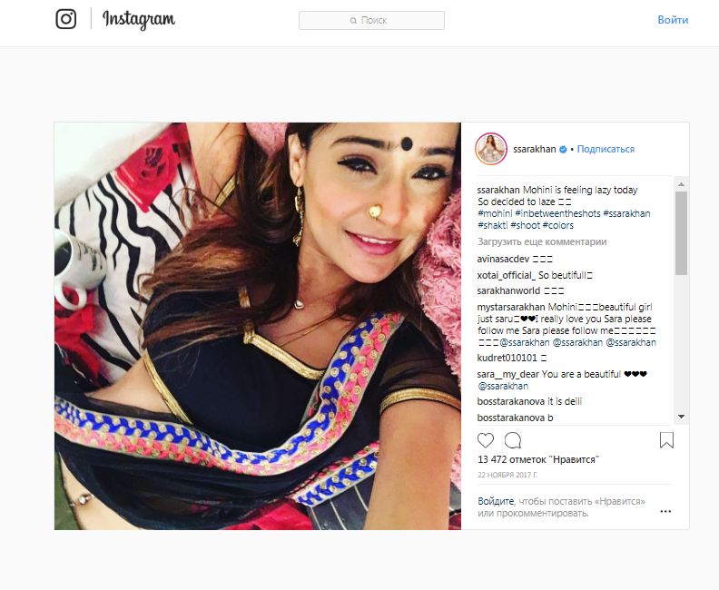719x590 pixels.
Task: Click the Instagram wordmark logo
Action: pyautogui.click(x=139, y=20)
